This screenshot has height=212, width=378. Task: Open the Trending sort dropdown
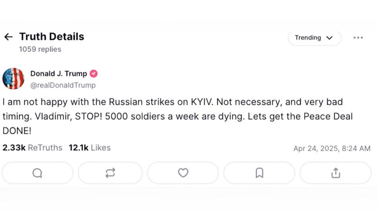point(308,38)
